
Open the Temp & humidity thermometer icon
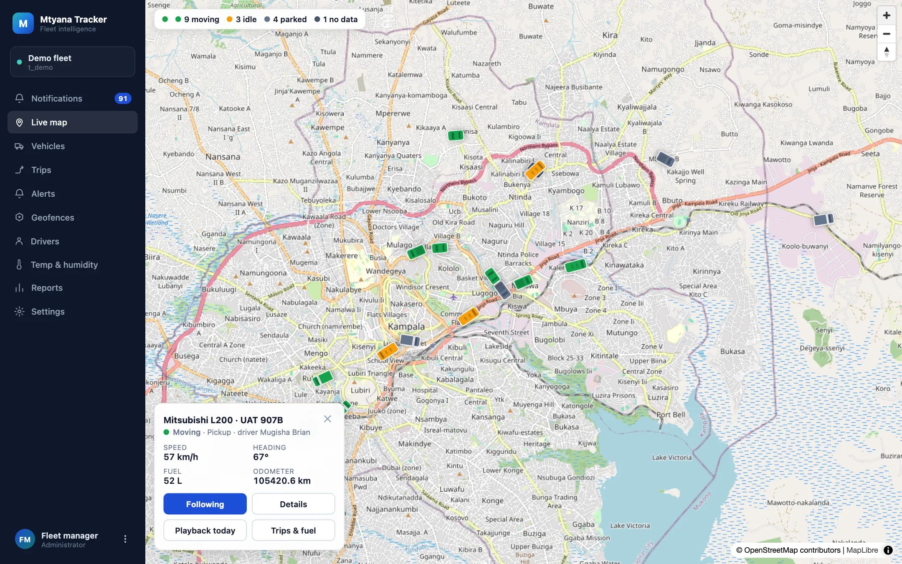[19, 264]
